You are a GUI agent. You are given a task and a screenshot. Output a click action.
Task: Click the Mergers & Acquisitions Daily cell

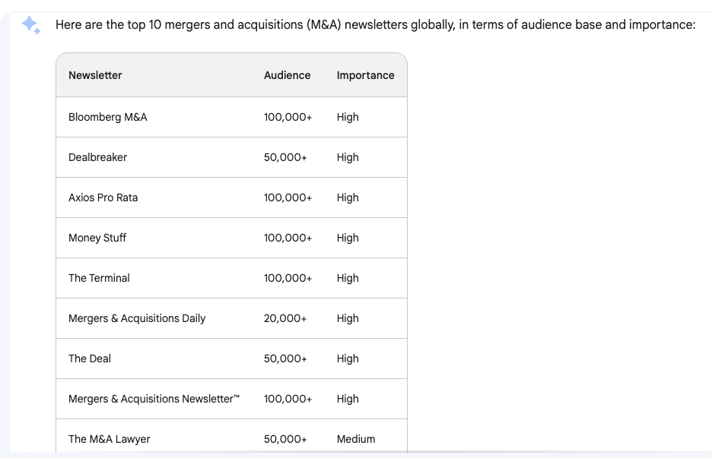(137, 318)
